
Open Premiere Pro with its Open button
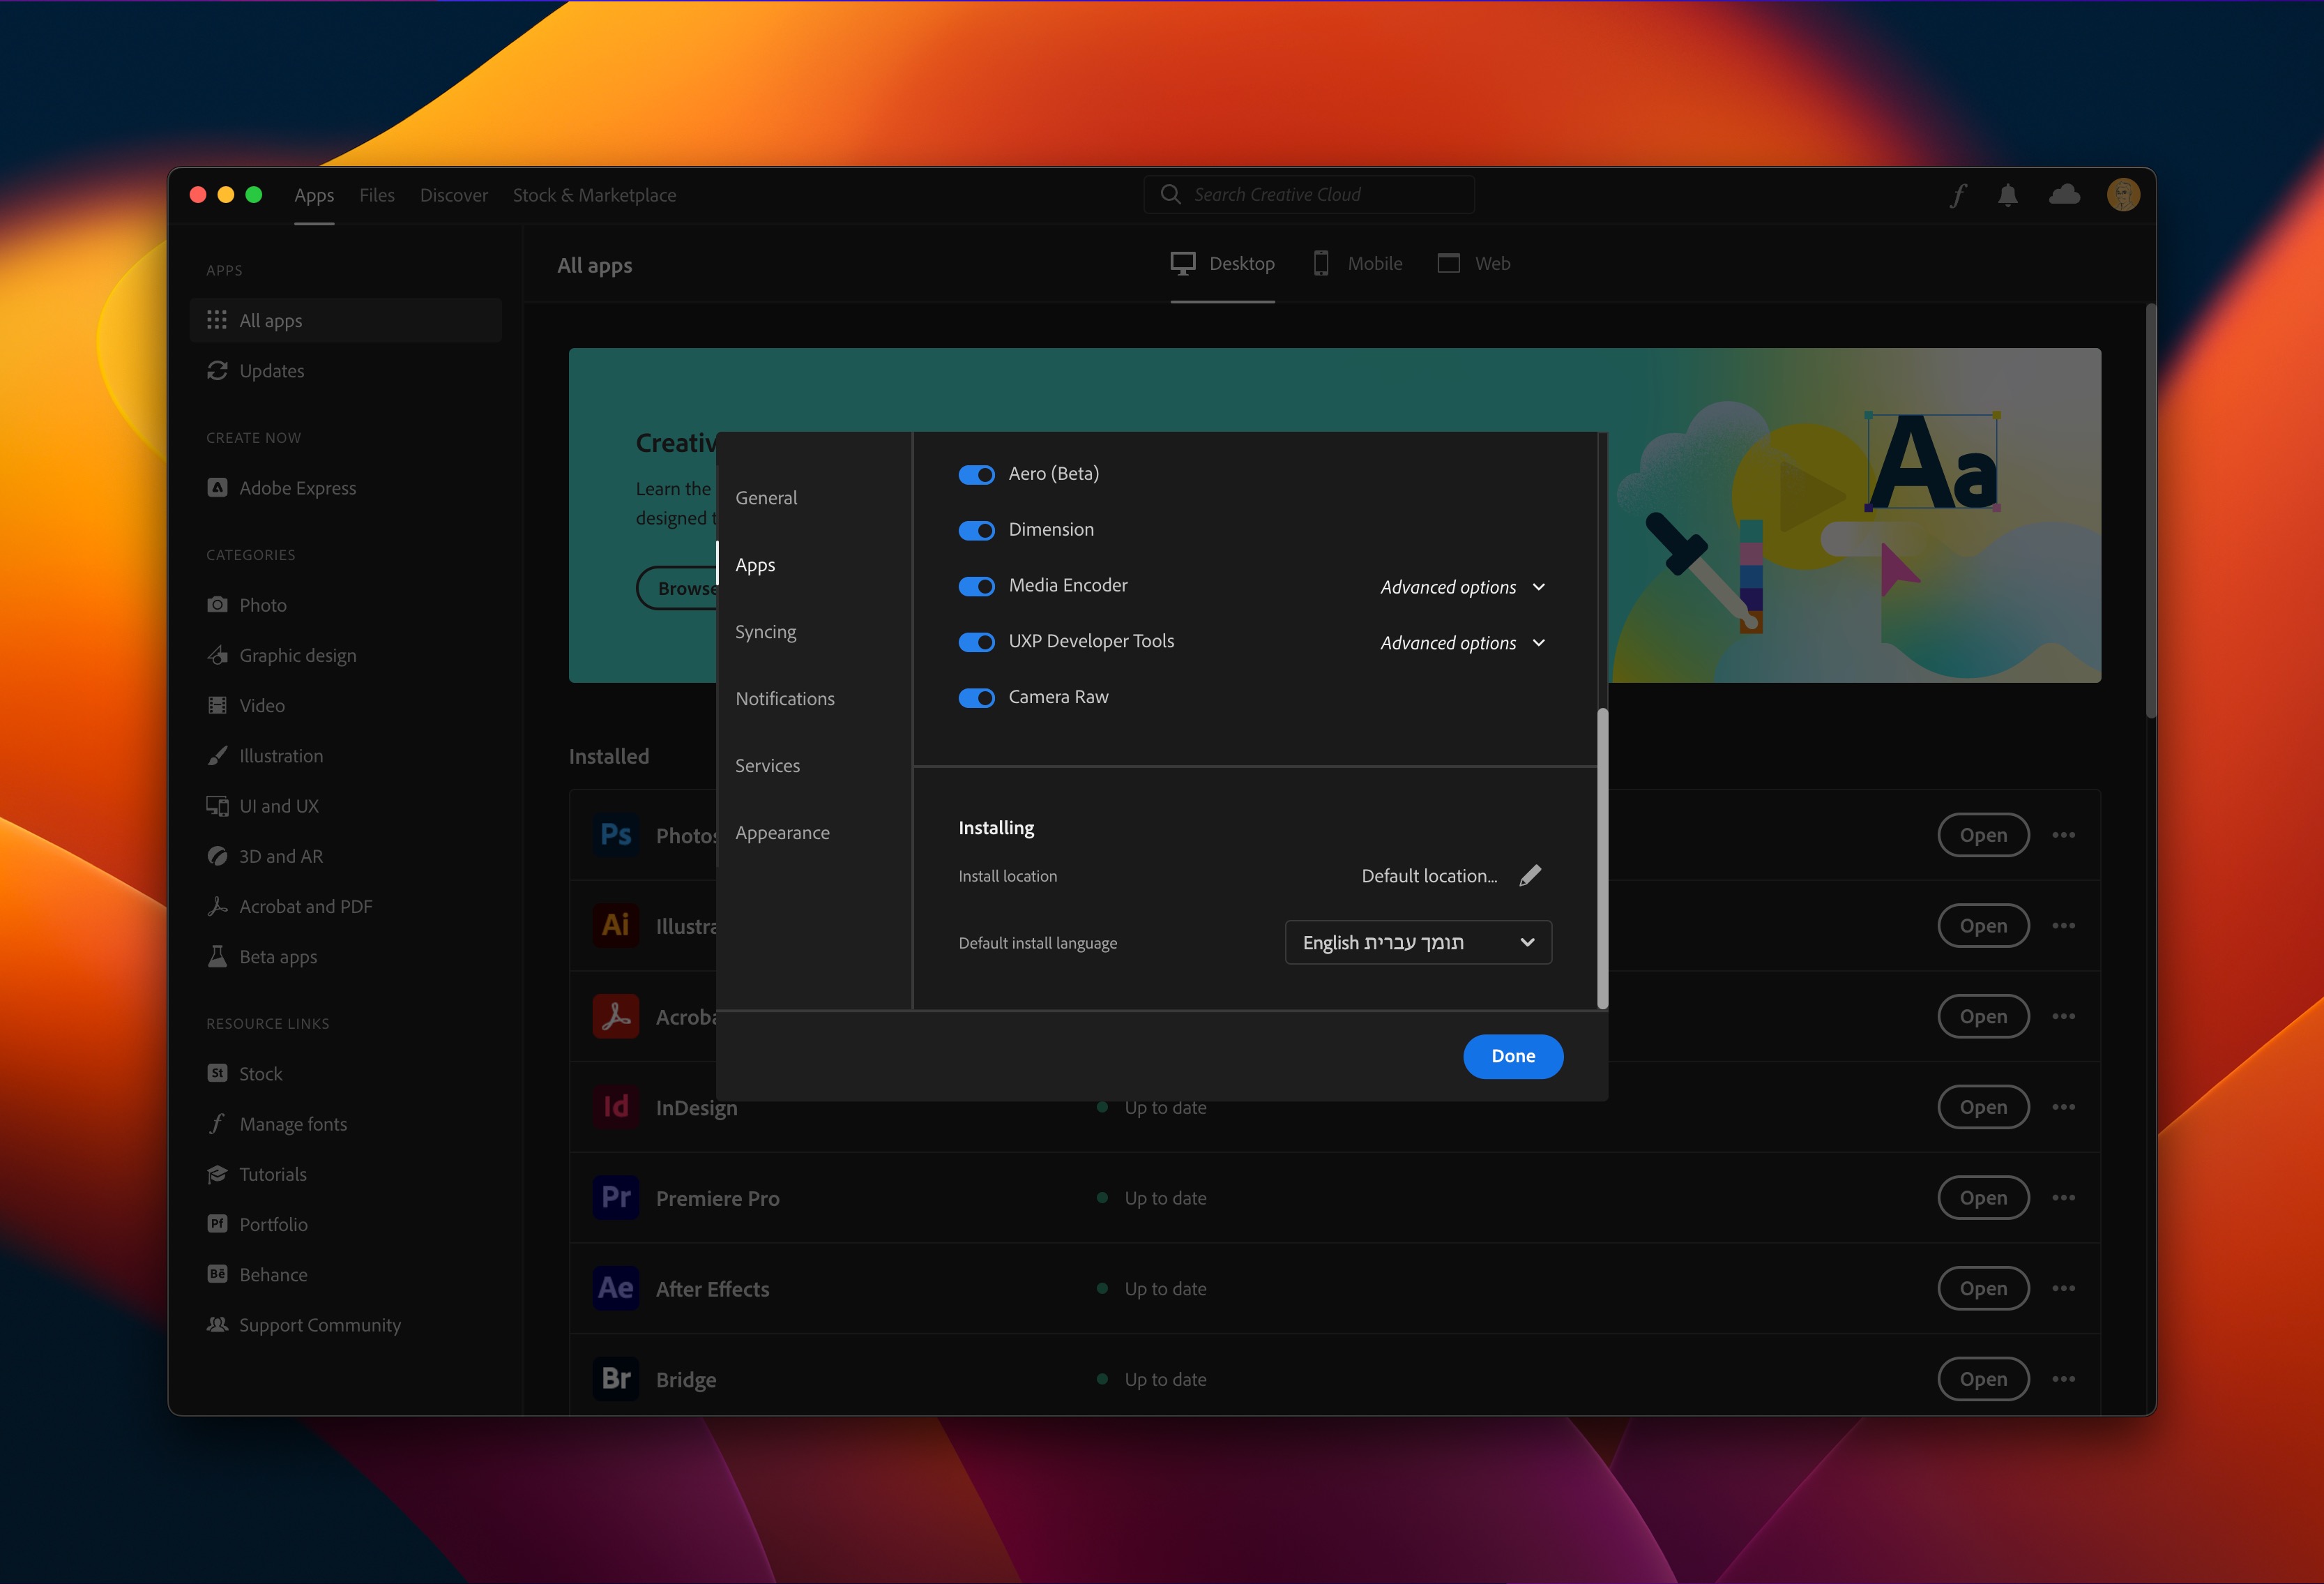[1982, 1198]
